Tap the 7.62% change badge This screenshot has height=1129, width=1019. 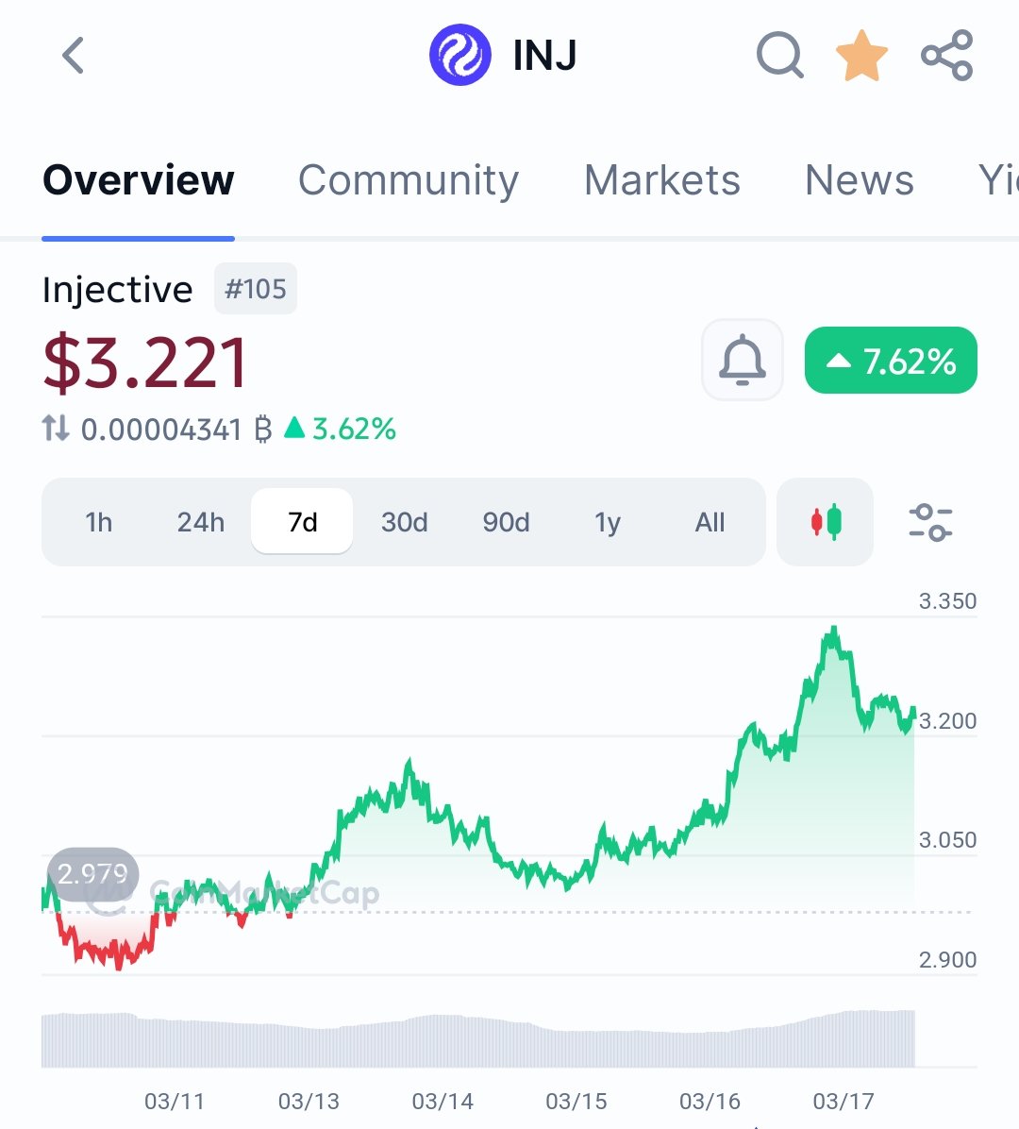pos(891,360)
